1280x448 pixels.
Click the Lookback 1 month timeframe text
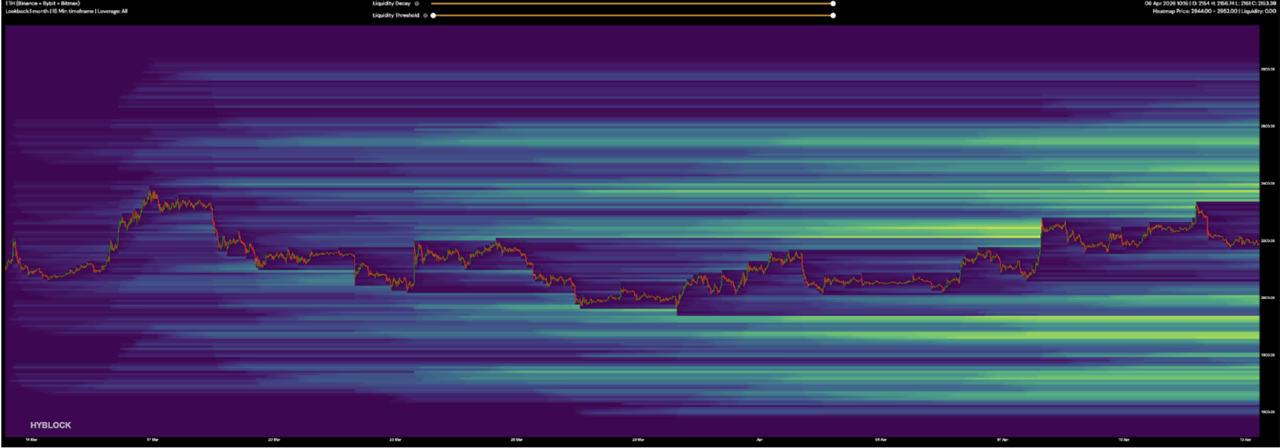tap(67, 12)
